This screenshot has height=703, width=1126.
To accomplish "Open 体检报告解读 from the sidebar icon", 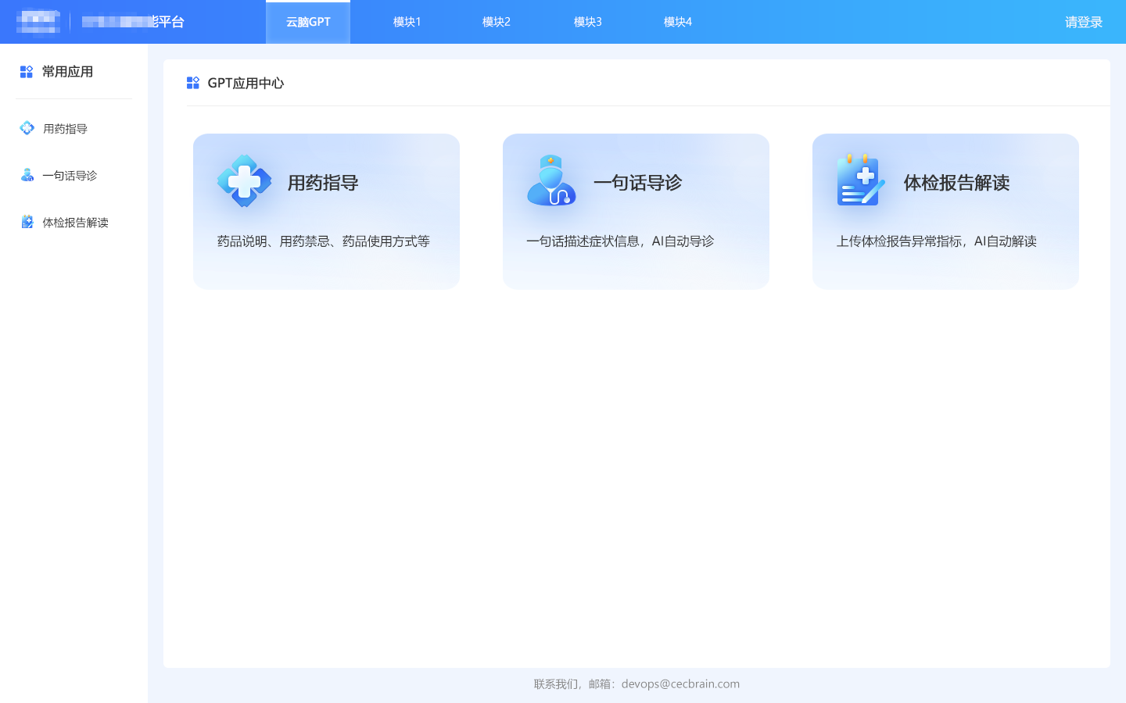I will [x=27, y=222].
